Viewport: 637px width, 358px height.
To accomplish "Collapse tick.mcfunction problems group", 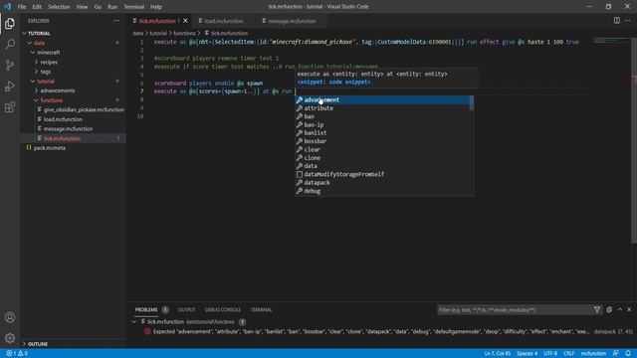I will 133,322.
